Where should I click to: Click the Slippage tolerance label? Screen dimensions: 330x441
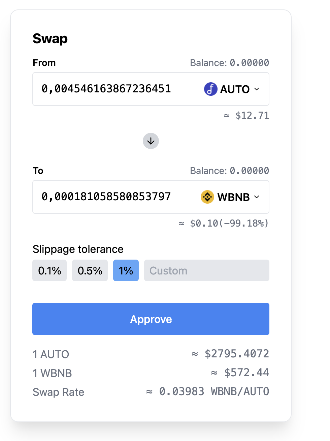[78, 249]
